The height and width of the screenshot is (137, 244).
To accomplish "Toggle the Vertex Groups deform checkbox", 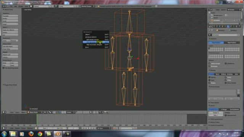I will [x=209, y=64].
